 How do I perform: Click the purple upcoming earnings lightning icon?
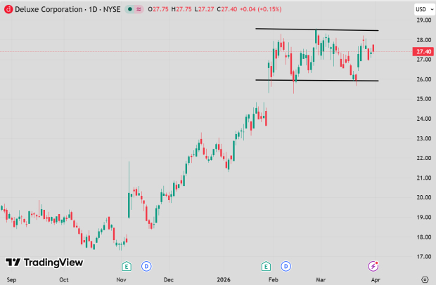point(373,265)
